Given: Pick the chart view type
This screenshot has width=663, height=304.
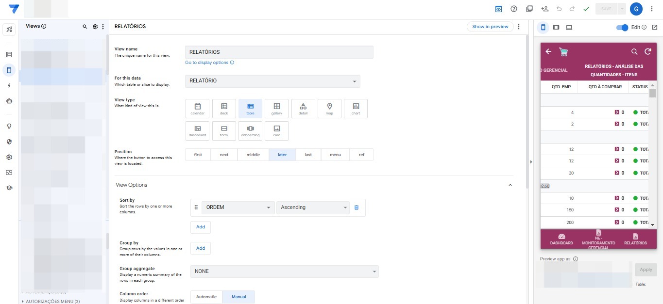Looking at the screenshot, I should [356, 109].
